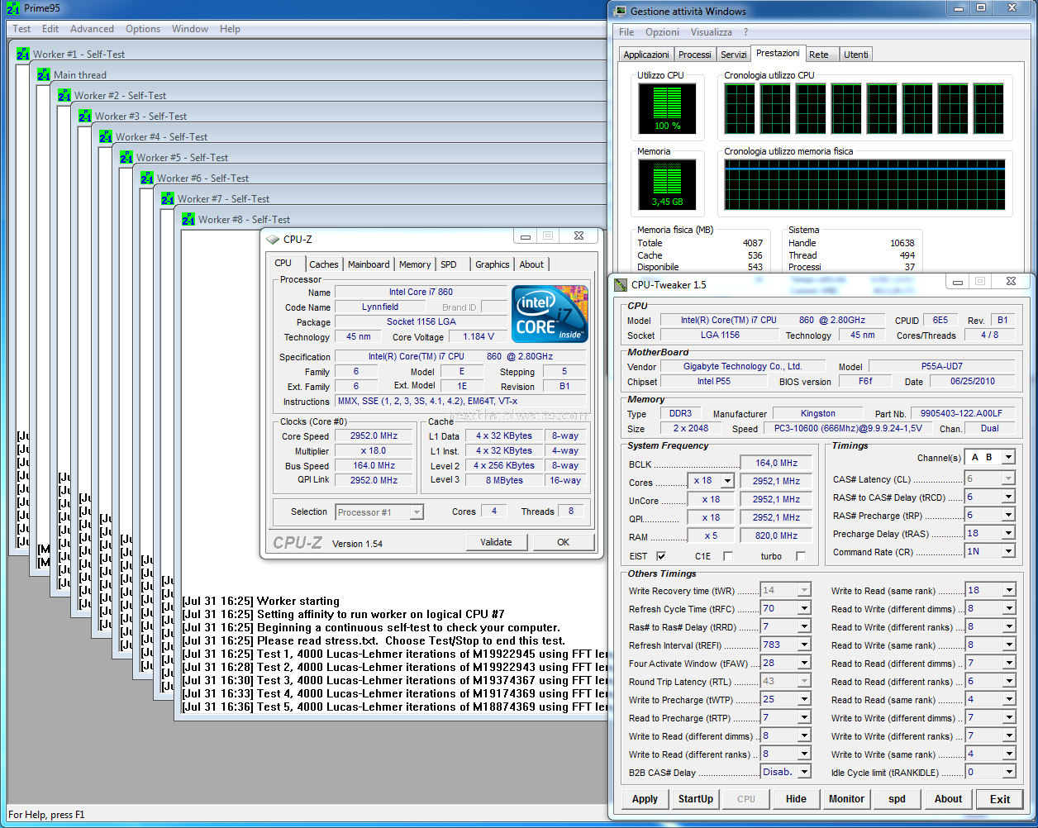Click Worker #2 Self-Test window icon
Viewport: 1038px width, 828px height.
click(64, 95)
